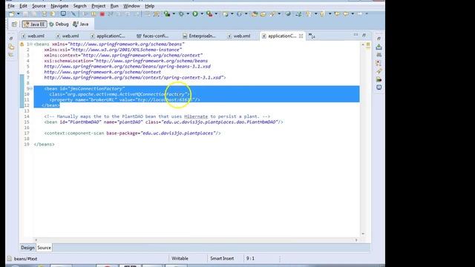Collapse the bean fold on line 9
The height and width of the screenshot is (267, 475).
(31, 89)
